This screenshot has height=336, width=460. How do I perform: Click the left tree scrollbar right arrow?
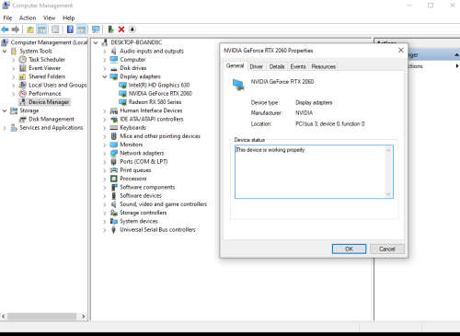(83, 316)
